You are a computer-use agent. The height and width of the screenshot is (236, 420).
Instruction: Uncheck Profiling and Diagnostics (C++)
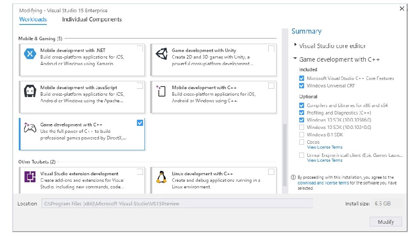pos(301,113)
